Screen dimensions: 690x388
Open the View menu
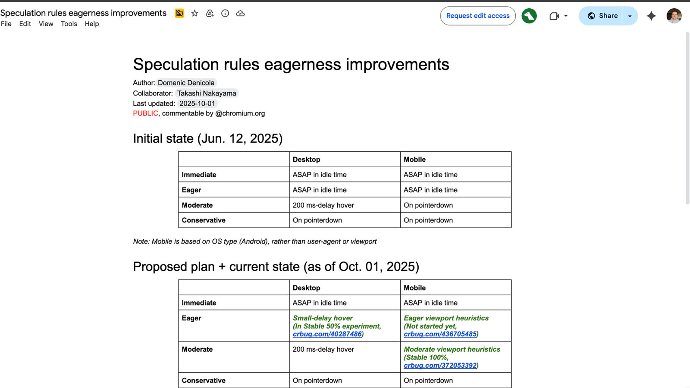point(46,24)
